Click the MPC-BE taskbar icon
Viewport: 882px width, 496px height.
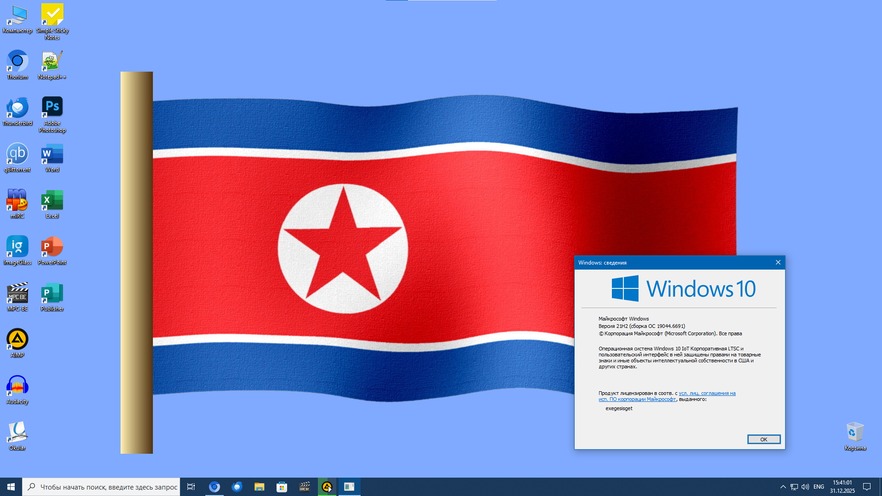tap(305, 487)
